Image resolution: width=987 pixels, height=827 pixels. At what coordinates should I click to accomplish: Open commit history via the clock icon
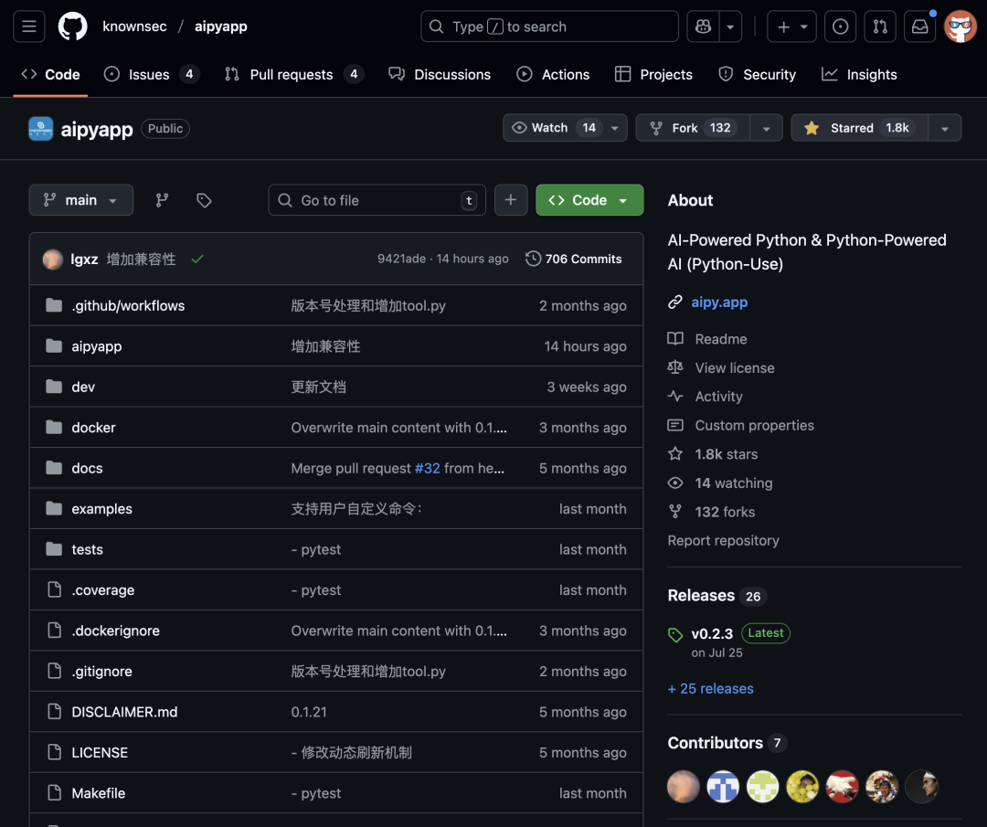tap(534, 259)
